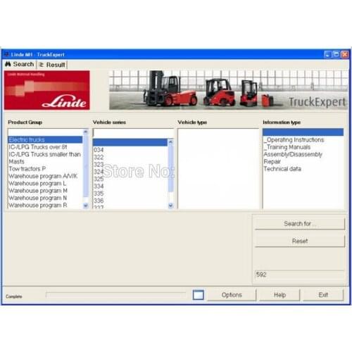
Task: Switch to the Search tab
Action: coord(20,64)
